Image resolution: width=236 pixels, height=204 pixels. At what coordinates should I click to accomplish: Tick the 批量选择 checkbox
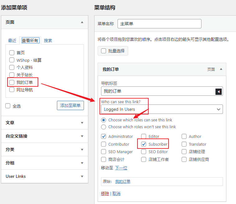tap(104, 51)
